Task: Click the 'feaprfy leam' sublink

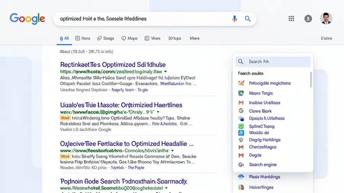Action: coord(123,90)
